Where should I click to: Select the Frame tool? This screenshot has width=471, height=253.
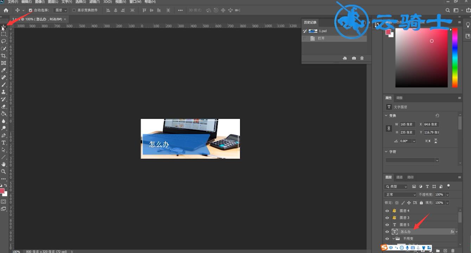[4, 63]
